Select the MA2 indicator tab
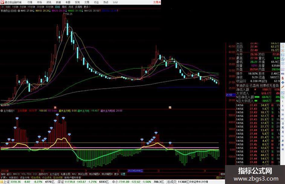This screenshot has width=285, height=184. [74, 174]
